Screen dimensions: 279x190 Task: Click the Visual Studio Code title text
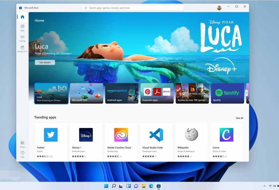point(153,148)
